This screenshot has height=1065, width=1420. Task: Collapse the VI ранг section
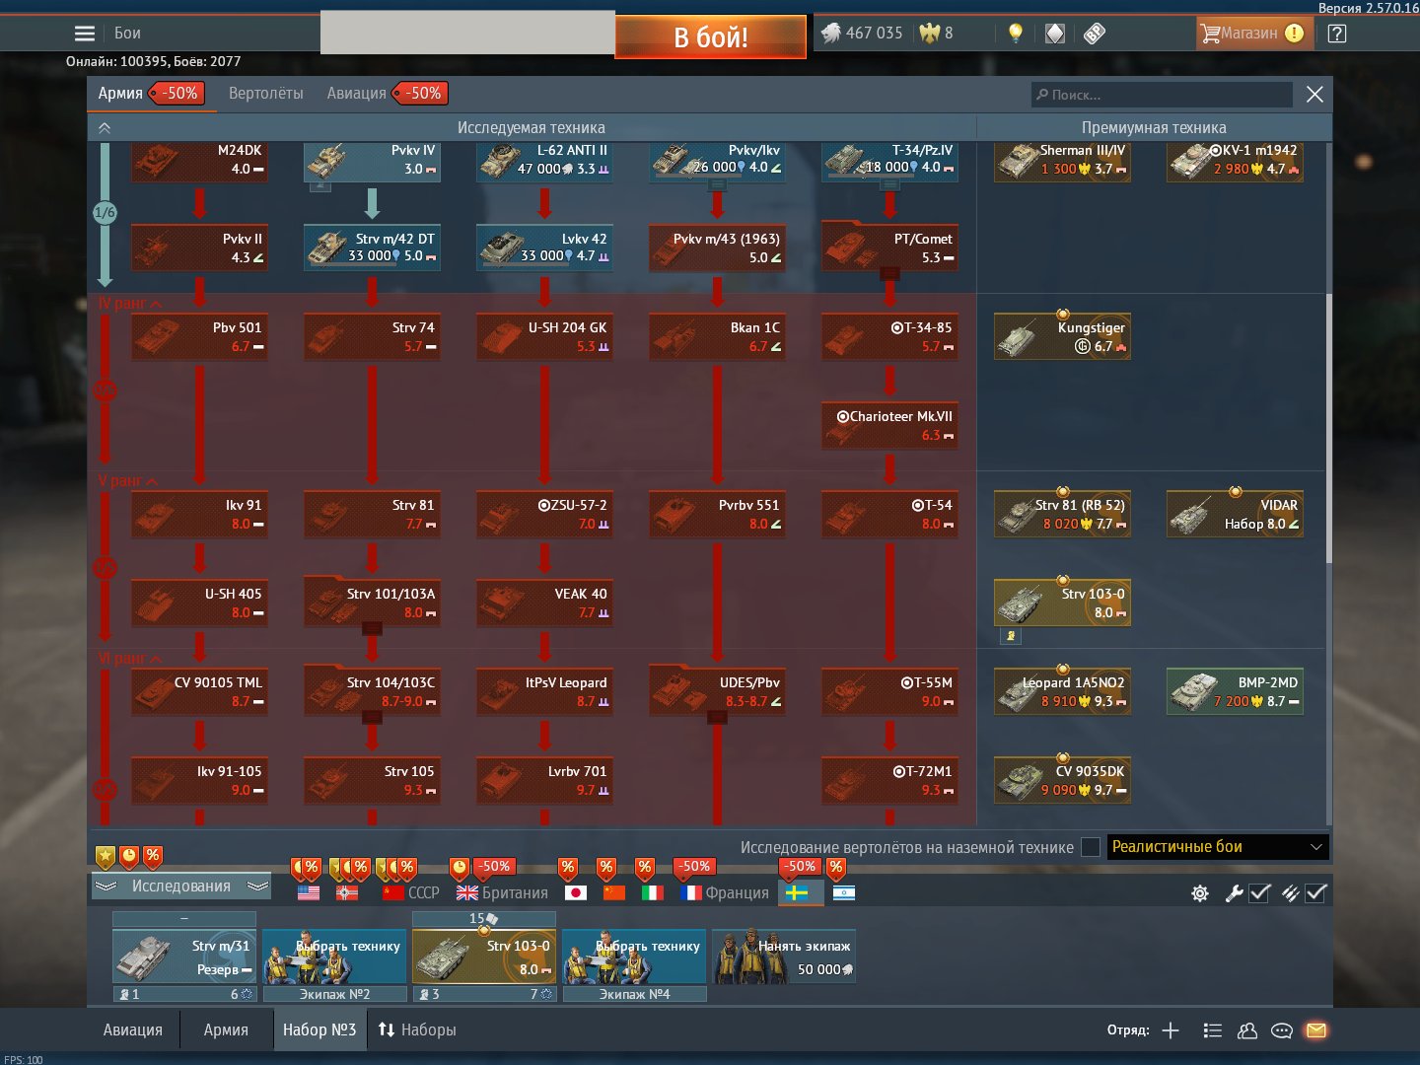click(x=130, y=659)
